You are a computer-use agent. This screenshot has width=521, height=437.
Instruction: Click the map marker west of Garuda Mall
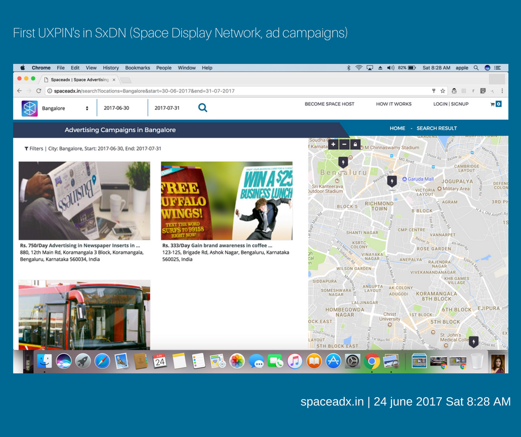tap(392, 181)
